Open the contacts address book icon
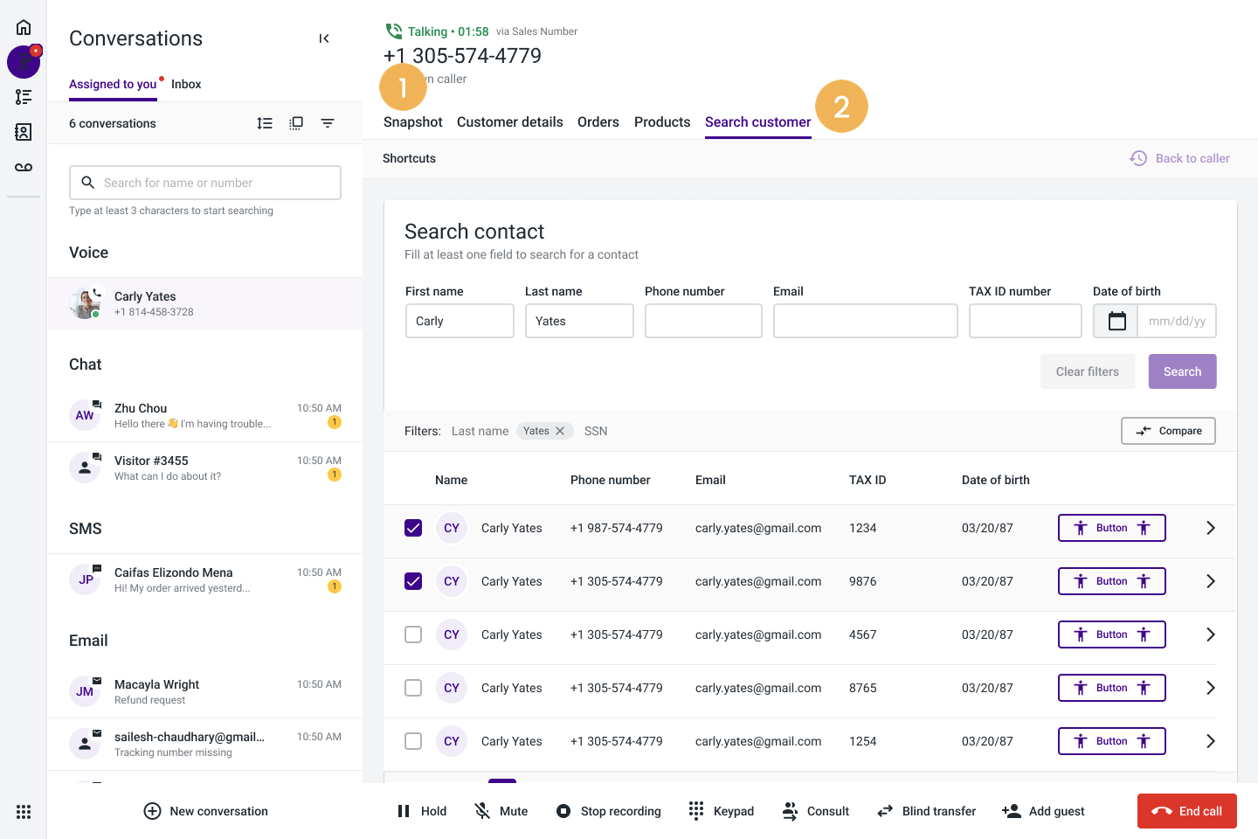Viewport: 1258px width, 839px height. [24, 132]
